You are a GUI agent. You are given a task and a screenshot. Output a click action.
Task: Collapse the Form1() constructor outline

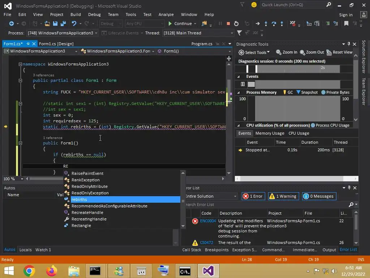[20, 143]
